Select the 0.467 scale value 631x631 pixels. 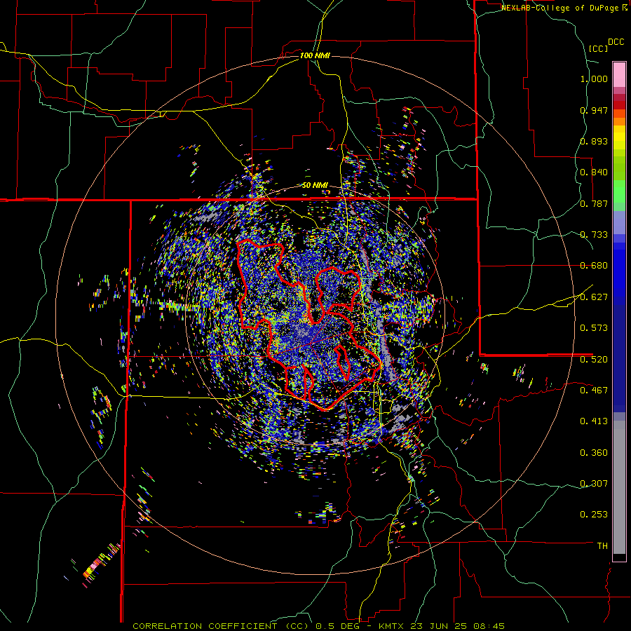coord(594,391)
